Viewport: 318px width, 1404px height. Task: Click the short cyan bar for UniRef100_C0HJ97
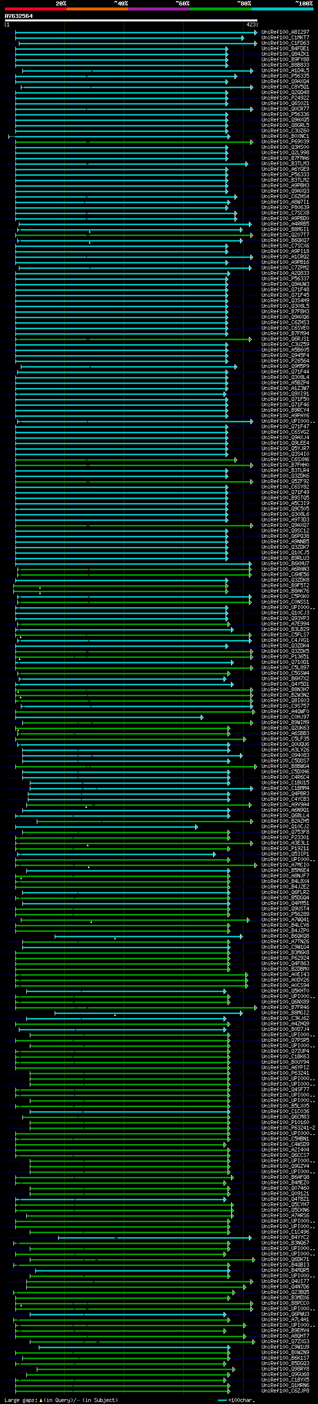[x=109, y=718]
